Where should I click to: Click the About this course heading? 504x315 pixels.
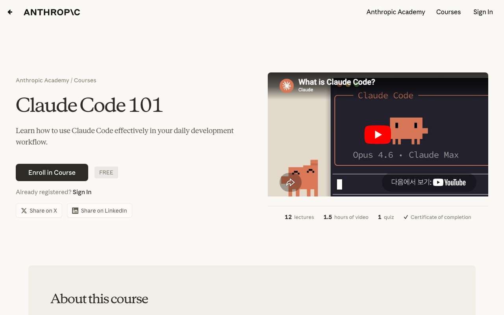pyautogui.click(x=99, y=299)
